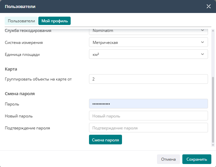Click the Система измерения label
216x167 pixels.
pyautogui.click(x=24, y=43)
